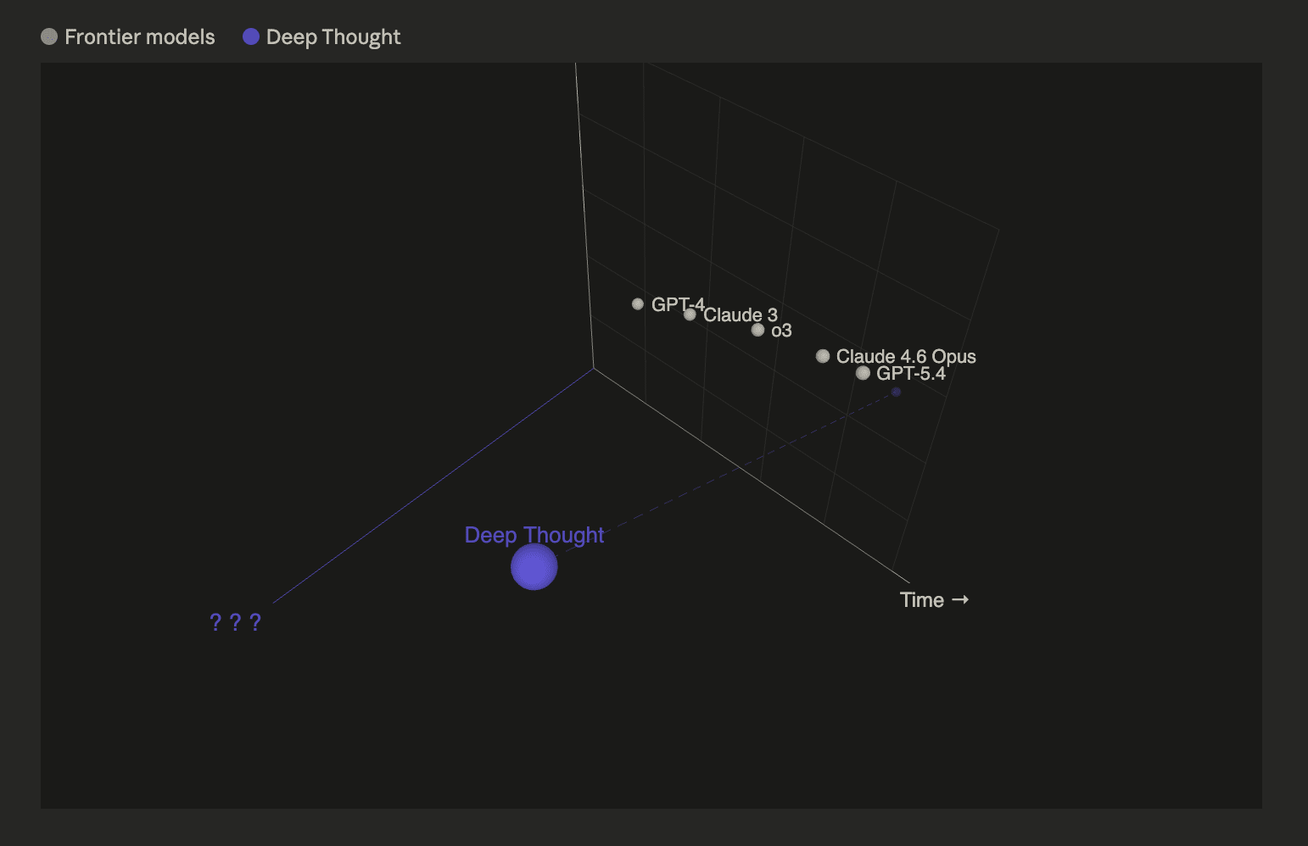Click the Claude 4.6 Opus text label
Image resolution: width=1308 pixels, height=846 pixels.
[x=905, y=356]
